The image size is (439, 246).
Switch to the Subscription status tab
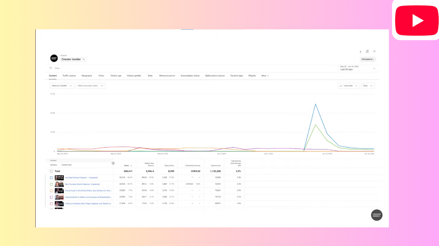click(x=190, y=76)
